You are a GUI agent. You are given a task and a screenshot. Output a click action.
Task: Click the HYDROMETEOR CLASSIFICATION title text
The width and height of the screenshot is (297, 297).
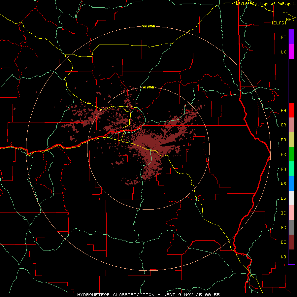pyautogui.click(x=116, y=295)
